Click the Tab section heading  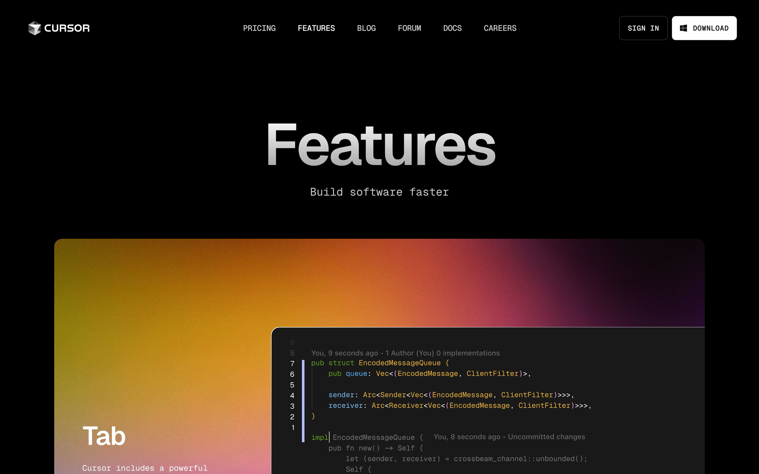[x=104, y=436]
